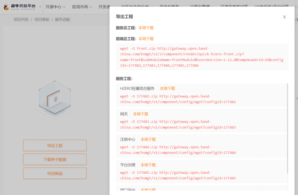Screen dimensions: 298x195
Task: Click 本地下载 next to 网关
Action: point(141,114)
